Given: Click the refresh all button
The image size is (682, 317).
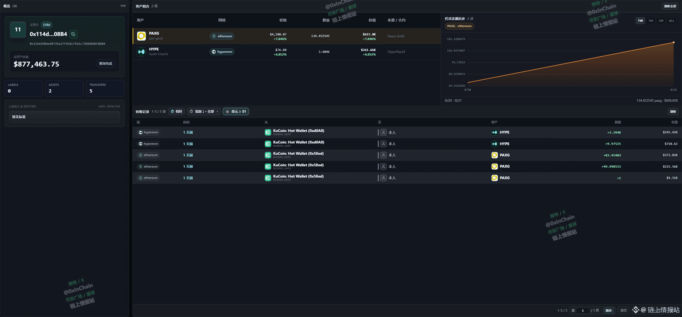Looking at the screenshot, I should coord(670,6).
